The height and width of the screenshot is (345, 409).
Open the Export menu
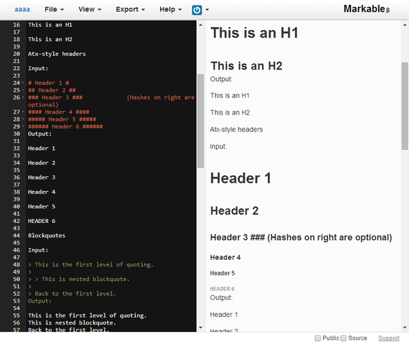click(130, 10)
